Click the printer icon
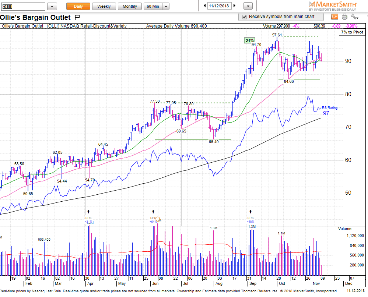 344,17
